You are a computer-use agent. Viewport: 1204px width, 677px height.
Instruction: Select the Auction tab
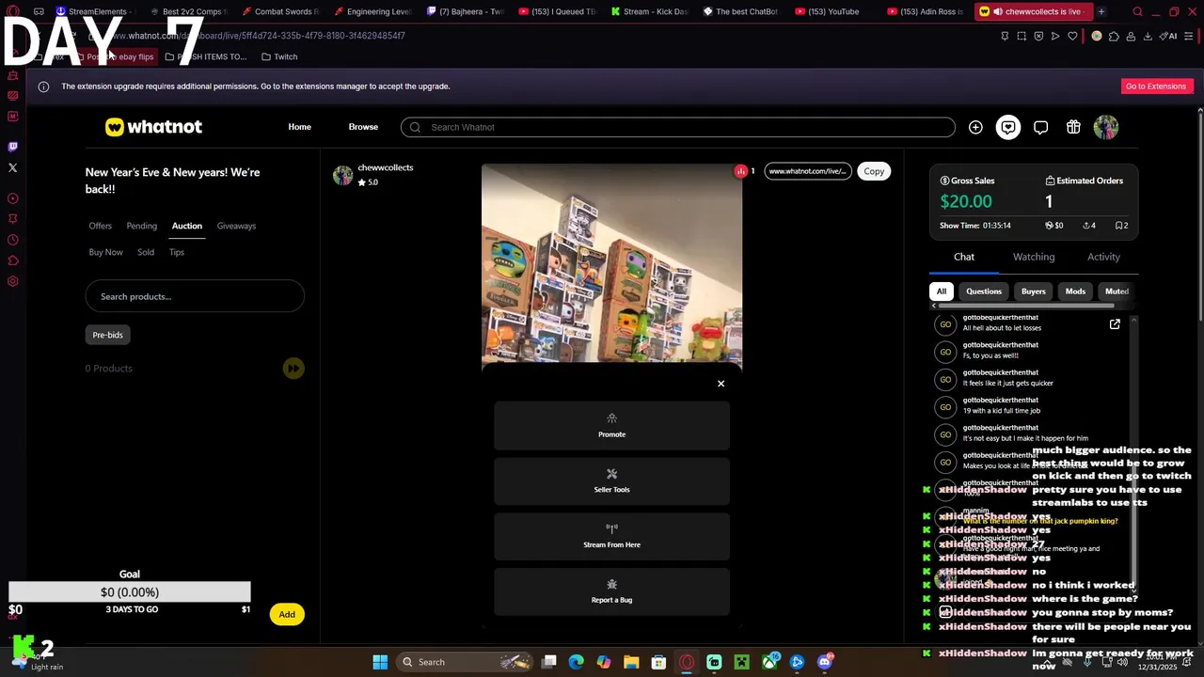pyautogui.click(x=187, y=226)
